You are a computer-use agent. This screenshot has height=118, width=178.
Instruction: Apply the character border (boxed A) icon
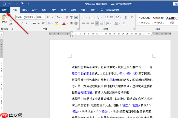coord(76,17)
